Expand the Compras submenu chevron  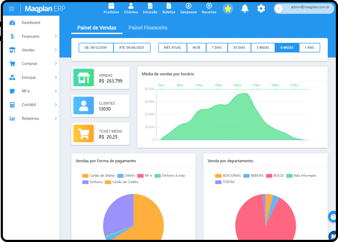[x=56, y=63]
